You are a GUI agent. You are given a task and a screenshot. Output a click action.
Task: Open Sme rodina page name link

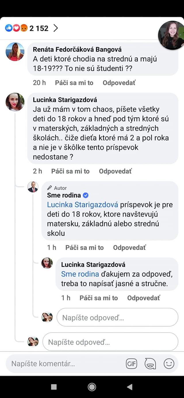click(64, 196)
